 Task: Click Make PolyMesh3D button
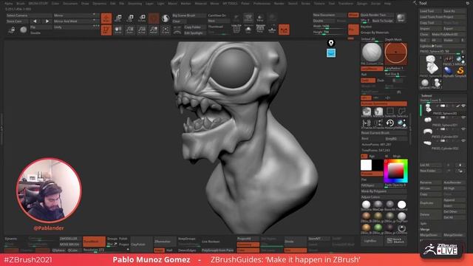[449, 35]
